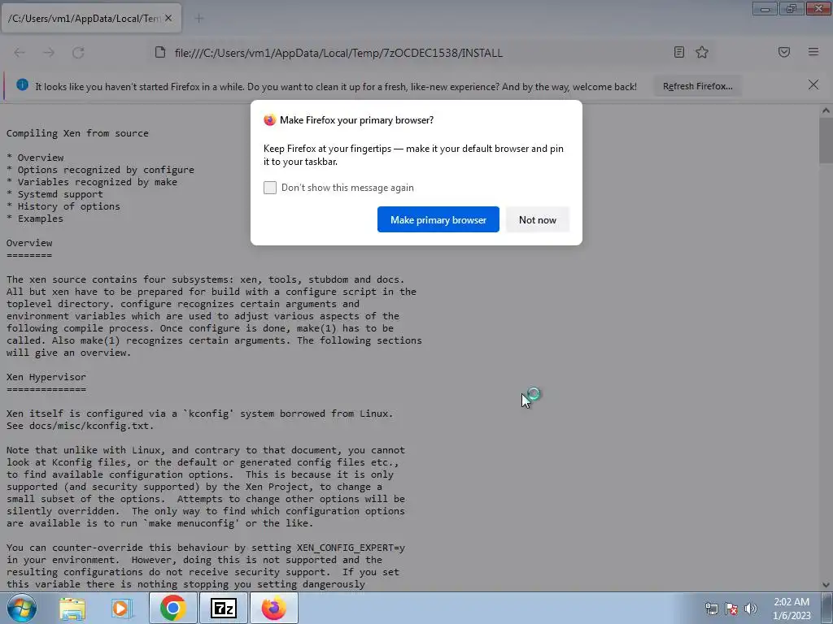The image size is (833, 624).
Task: Click 'See docs/misc/kconfig.txt.' text
Action: click(x=81, y=426)
